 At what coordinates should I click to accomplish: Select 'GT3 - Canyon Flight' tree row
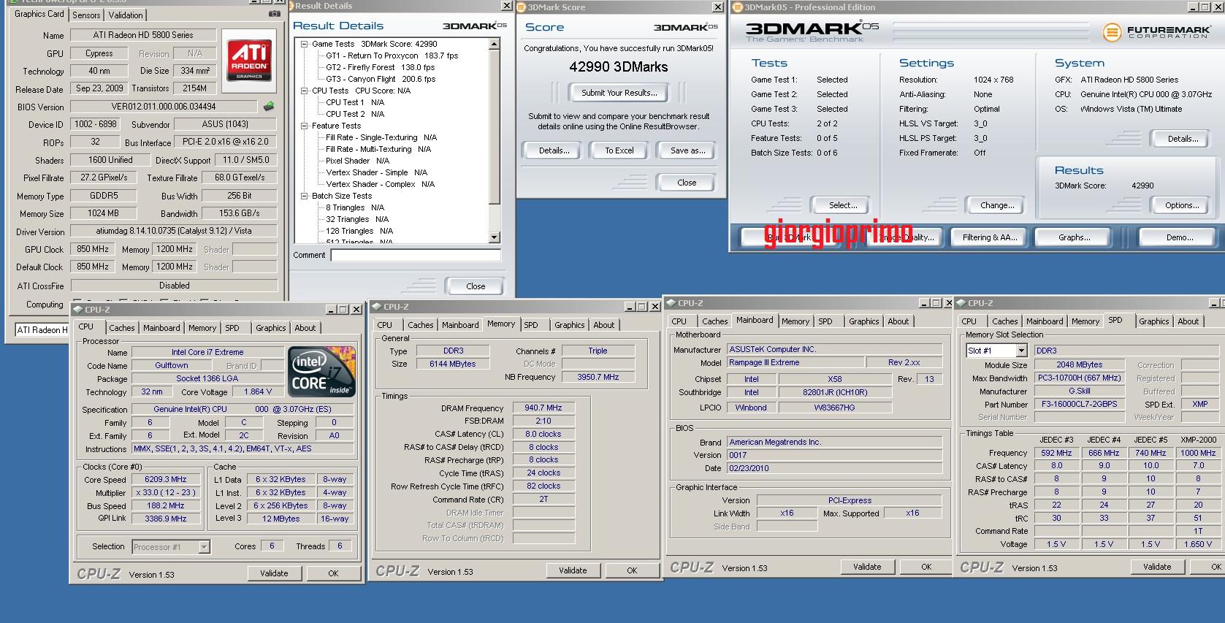(381, 79)
